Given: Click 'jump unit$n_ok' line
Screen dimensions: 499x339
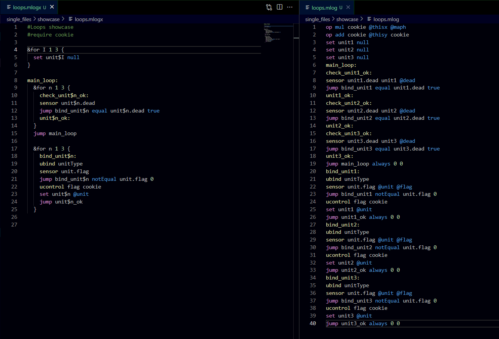Looking at the screenshot, I should 61,202.
